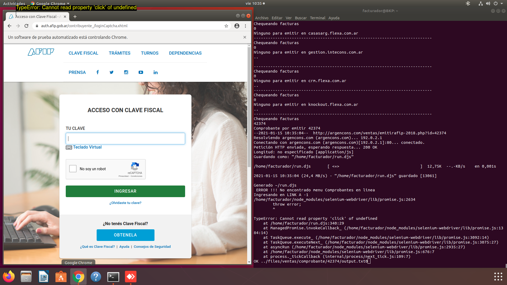Open the Chrome three-dot menu
The height and width of the screenshot is (285, 507).
coord(245,26)
